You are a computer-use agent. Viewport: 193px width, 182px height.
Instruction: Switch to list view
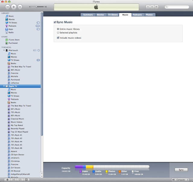(148, 7)
